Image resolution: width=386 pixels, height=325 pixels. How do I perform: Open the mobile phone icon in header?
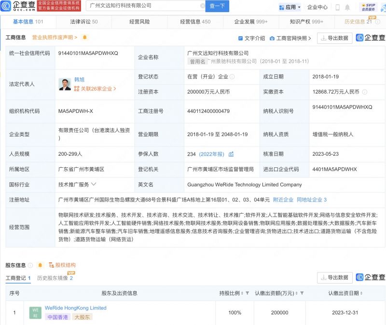coord(337,7)
